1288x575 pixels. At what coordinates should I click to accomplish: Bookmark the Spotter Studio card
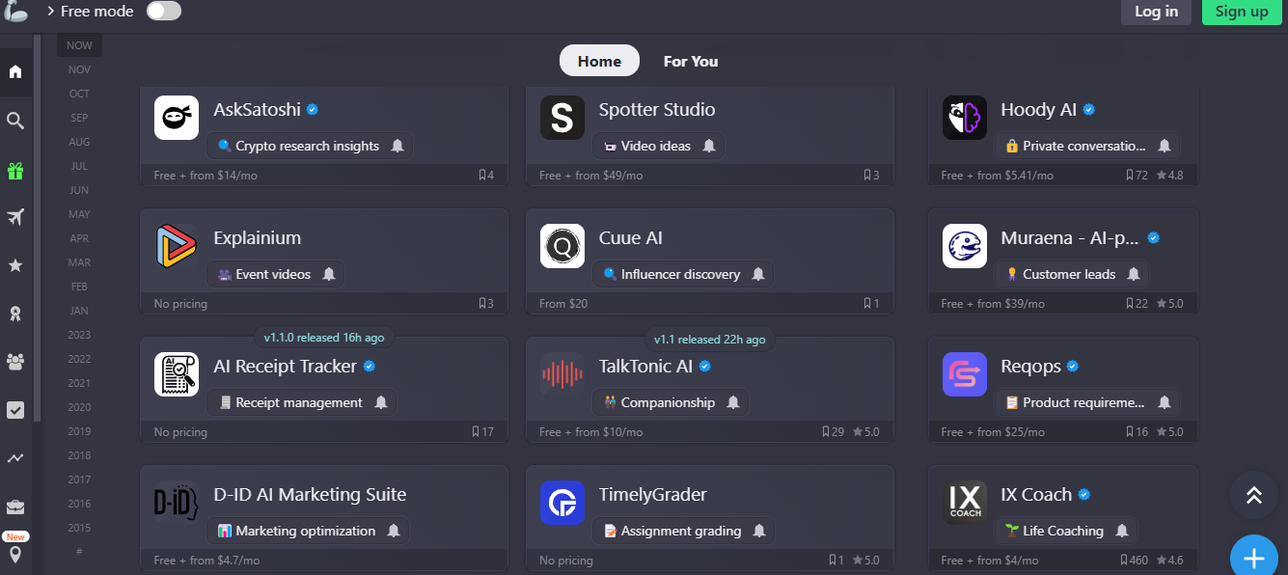[x=871, y=176]
